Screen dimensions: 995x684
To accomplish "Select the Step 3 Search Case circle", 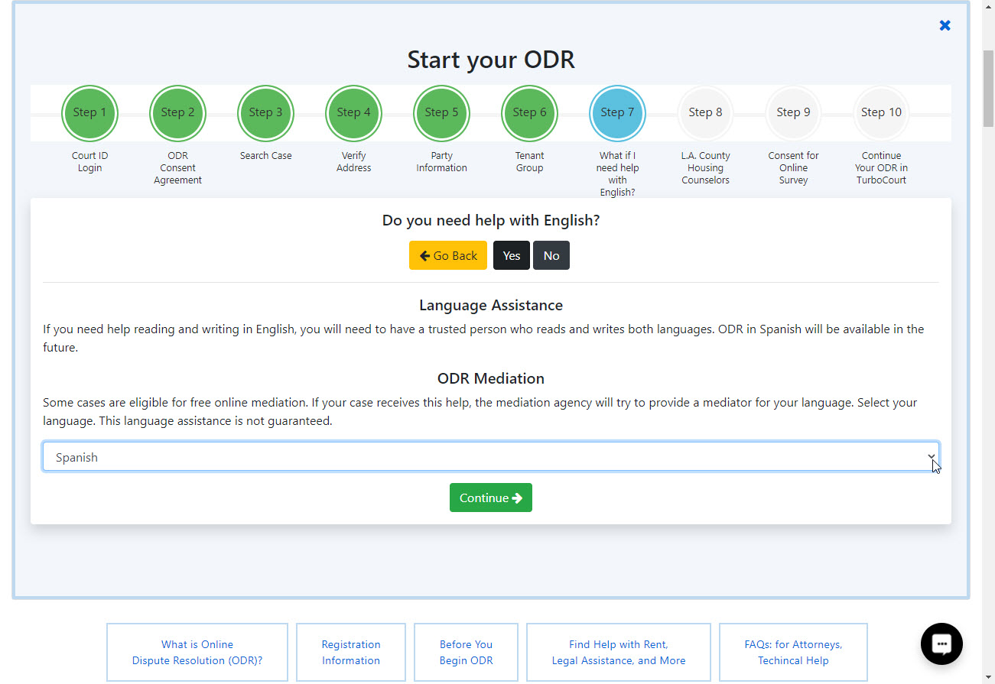I will (x=265, y=112).
